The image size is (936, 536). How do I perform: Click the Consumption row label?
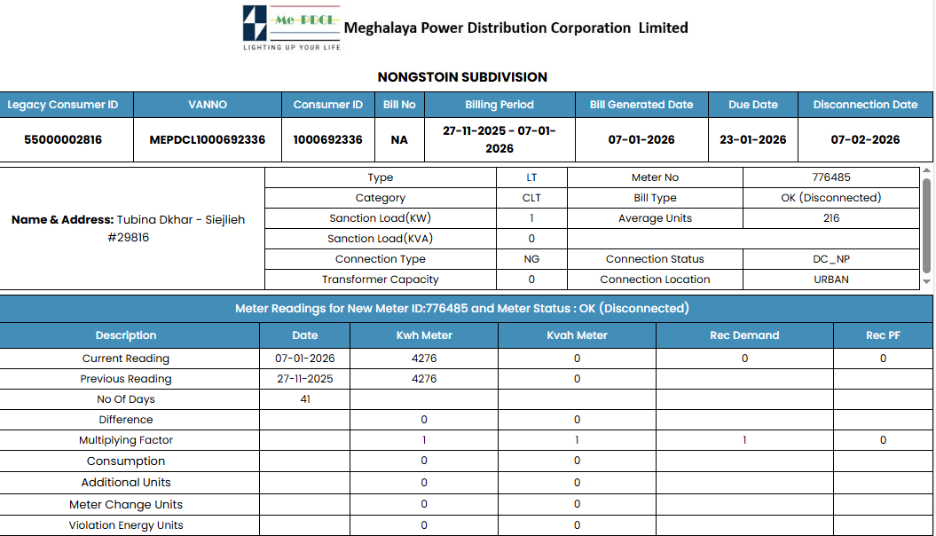[x=126, y=461]
